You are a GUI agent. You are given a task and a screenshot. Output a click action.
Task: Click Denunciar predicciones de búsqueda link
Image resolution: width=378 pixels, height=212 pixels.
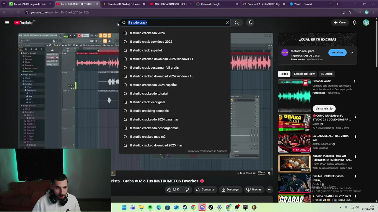click(208, 151)
